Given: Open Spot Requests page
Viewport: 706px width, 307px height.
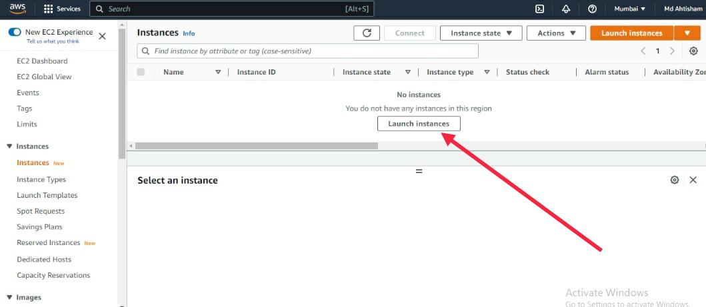Looking at the screenshot, I should 41,211.
